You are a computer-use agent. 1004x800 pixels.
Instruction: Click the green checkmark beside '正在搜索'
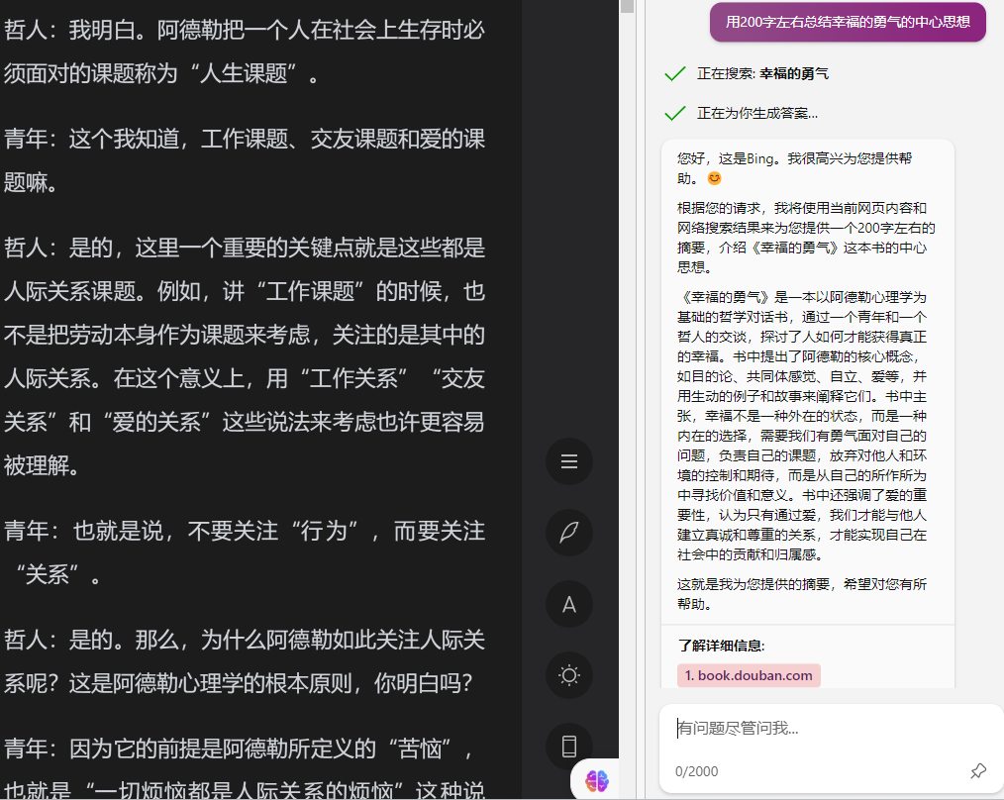point(675,73)
